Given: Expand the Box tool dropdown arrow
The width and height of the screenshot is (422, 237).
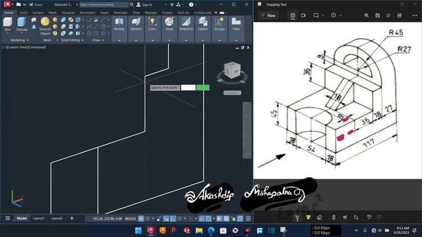Looking at the screenshot, I should (8, 33).
